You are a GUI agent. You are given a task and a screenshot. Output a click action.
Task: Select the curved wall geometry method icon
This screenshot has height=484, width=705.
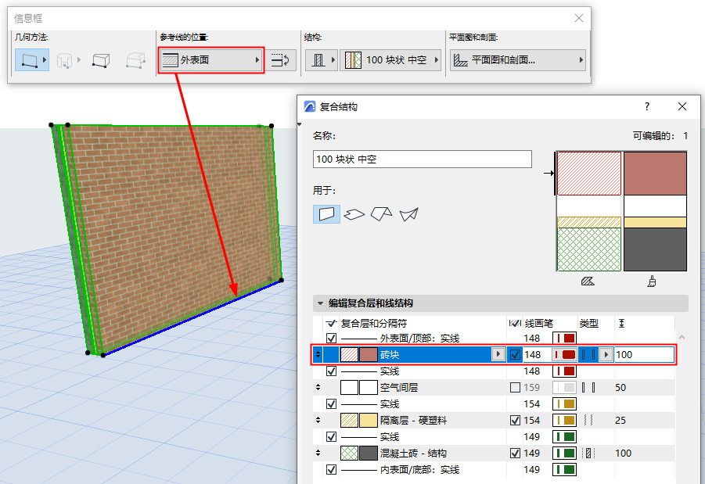pyautogui.click(x=65, y=60)
